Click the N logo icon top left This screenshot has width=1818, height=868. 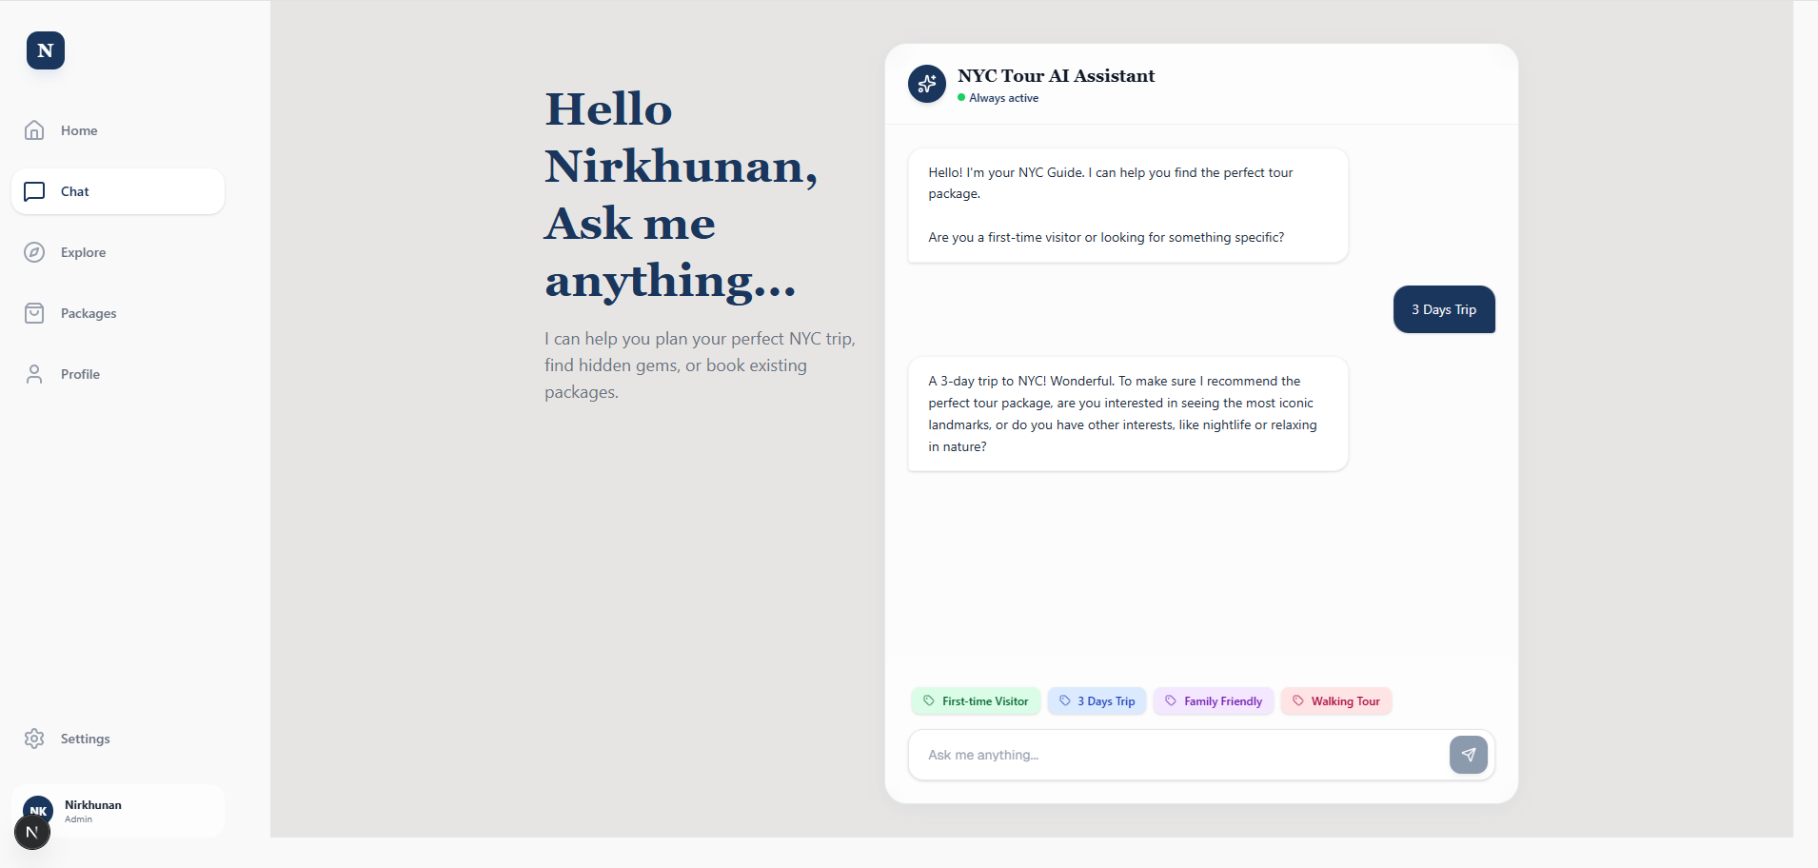point(44,50)
